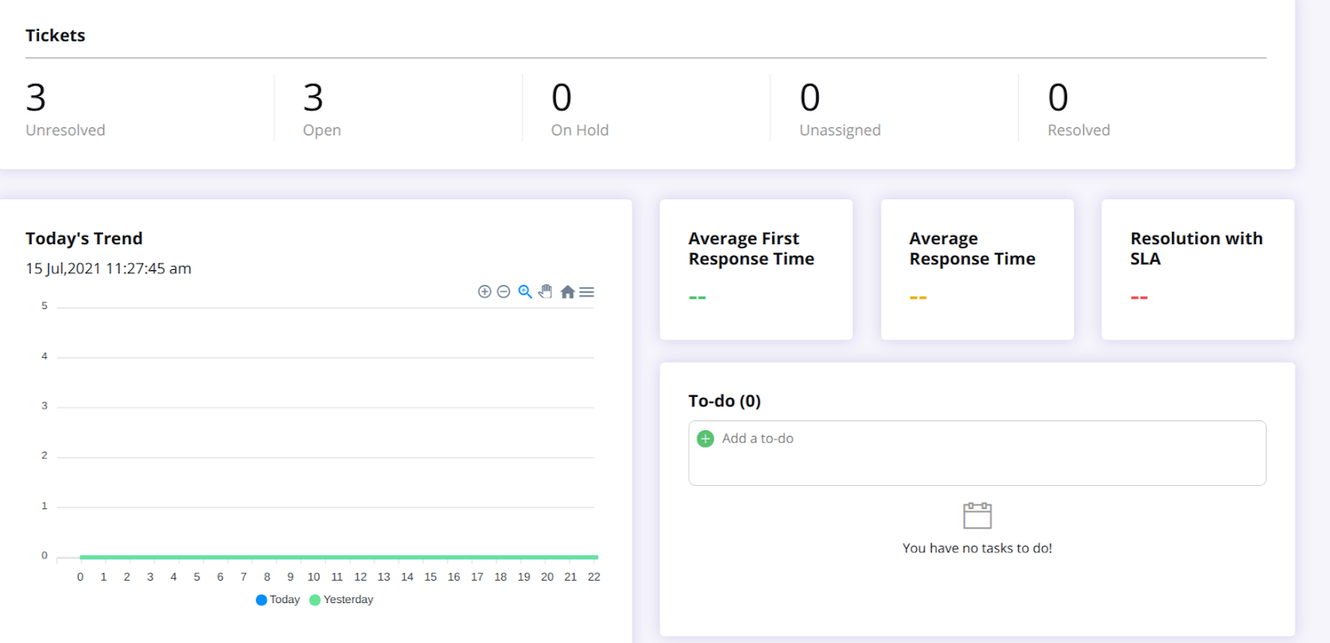Click the "You have no tasks to do!" message
This screenshot has width=1330, height=643.
point(978,548)
